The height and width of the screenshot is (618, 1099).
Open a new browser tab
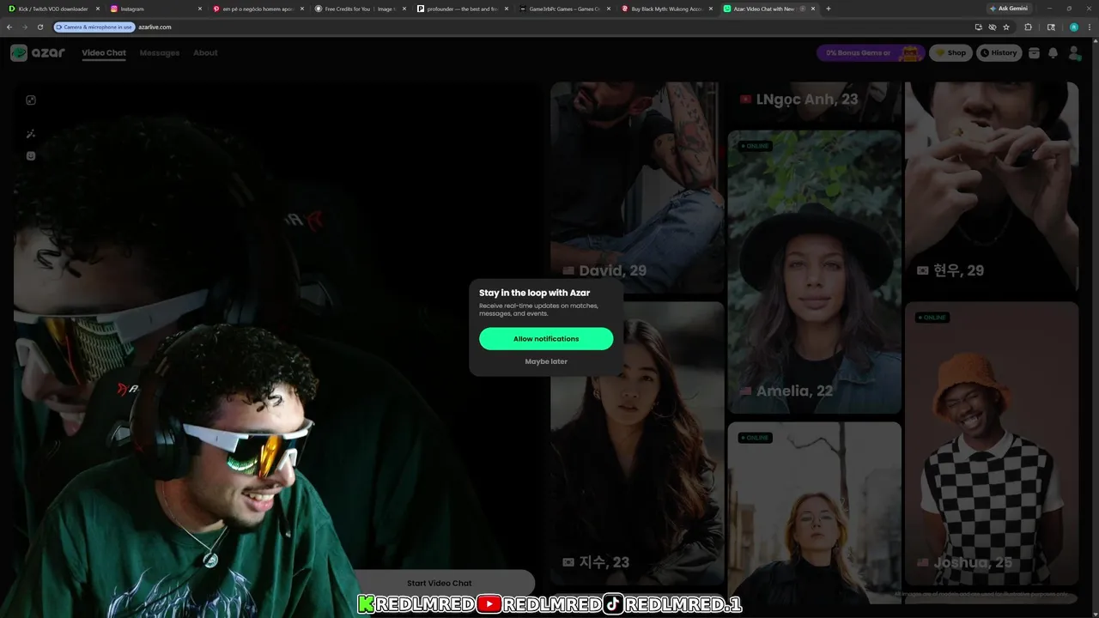coord(828,9)
